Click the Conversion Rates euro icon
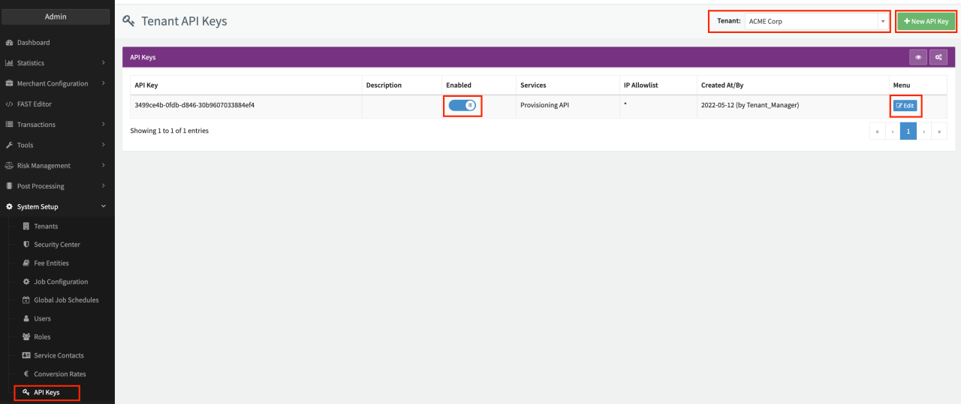 (26, 374)
